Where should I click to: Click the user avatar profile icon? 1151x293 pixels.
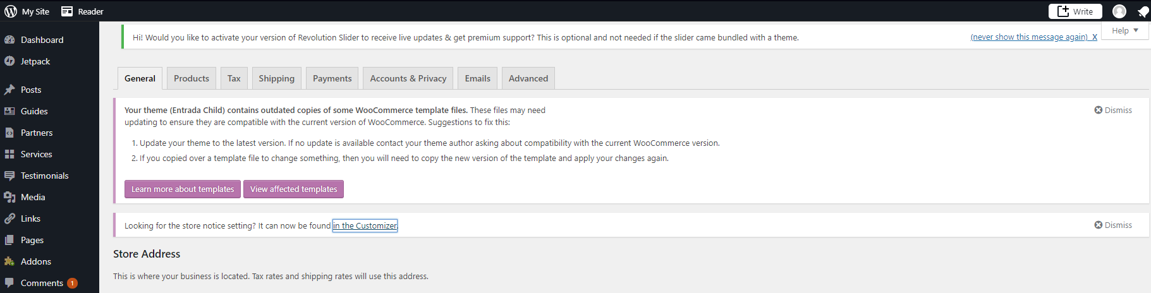tap(1119, 11)
